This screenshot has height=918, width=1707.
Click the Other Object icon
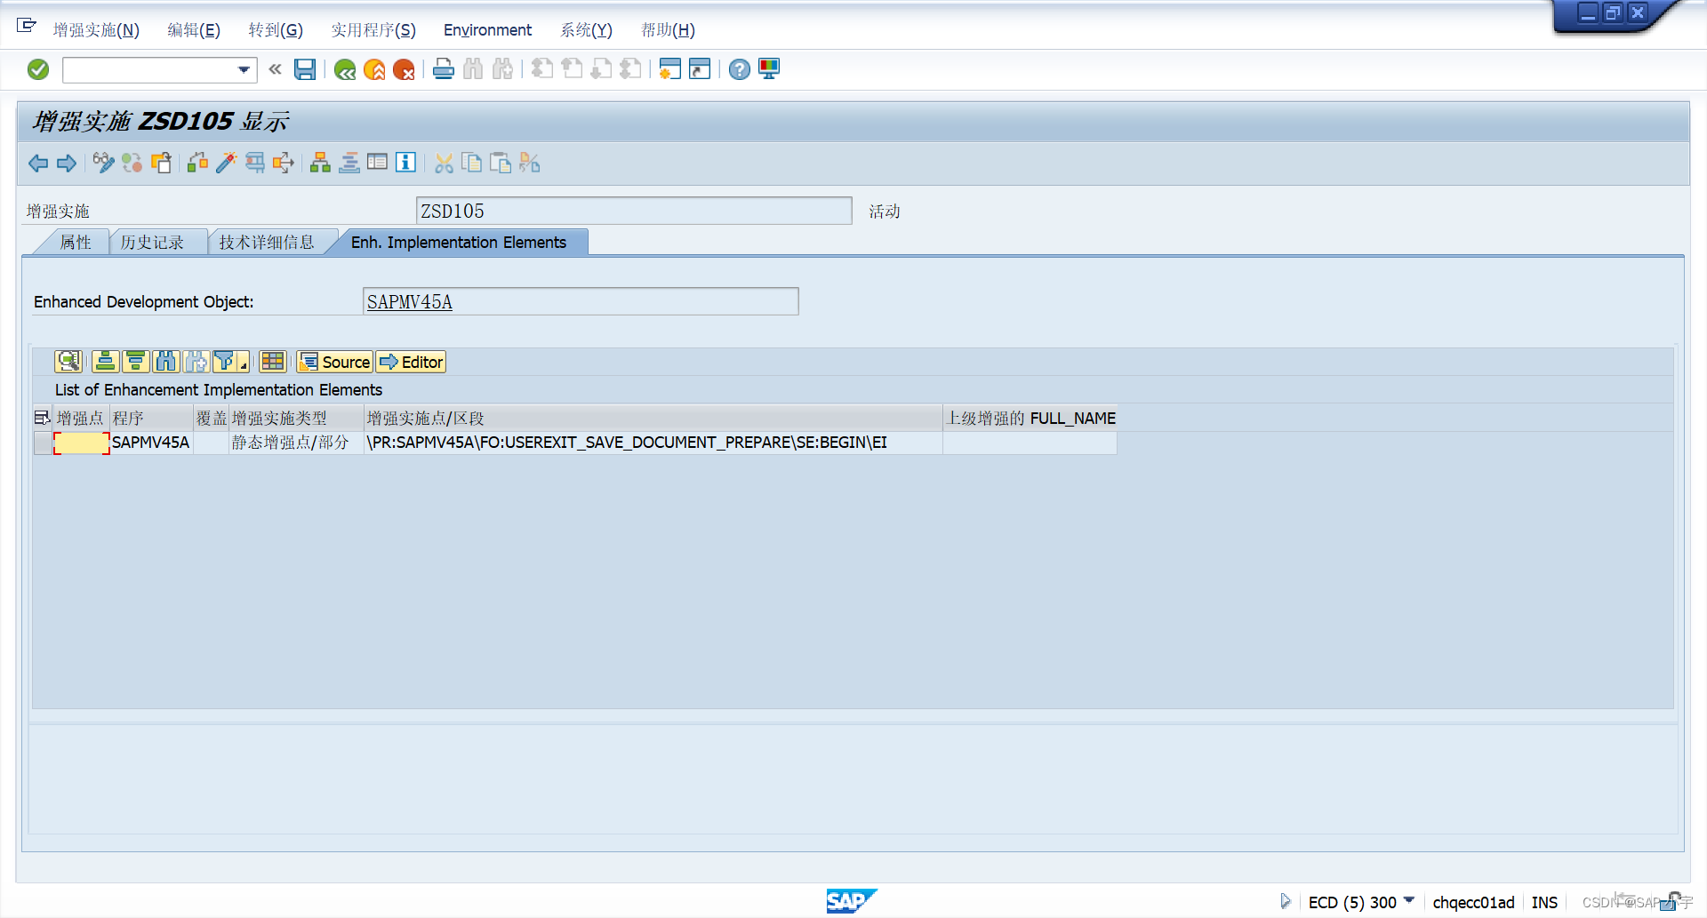click(161, 163)
